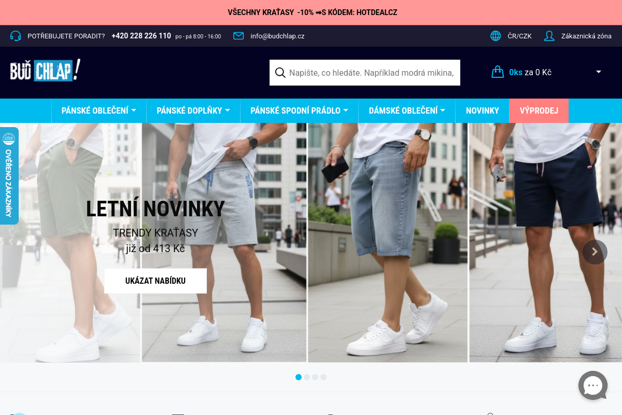
Task: Click the info@budchlap.cz email link
Action: click(x=277, y=36)
